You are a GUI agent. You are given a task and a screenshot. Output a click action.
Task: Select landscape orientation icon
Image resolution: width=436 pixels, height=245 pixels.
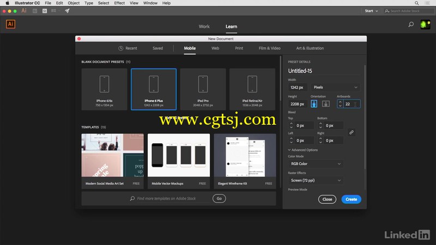pos(325,104)
